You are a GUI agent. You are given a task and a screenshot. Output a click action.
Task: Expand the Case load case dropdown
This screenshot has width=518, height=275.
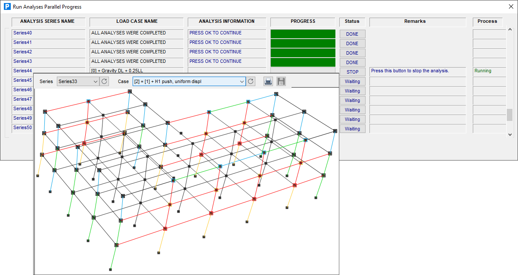pyautogui.click(x=189, y=81)
